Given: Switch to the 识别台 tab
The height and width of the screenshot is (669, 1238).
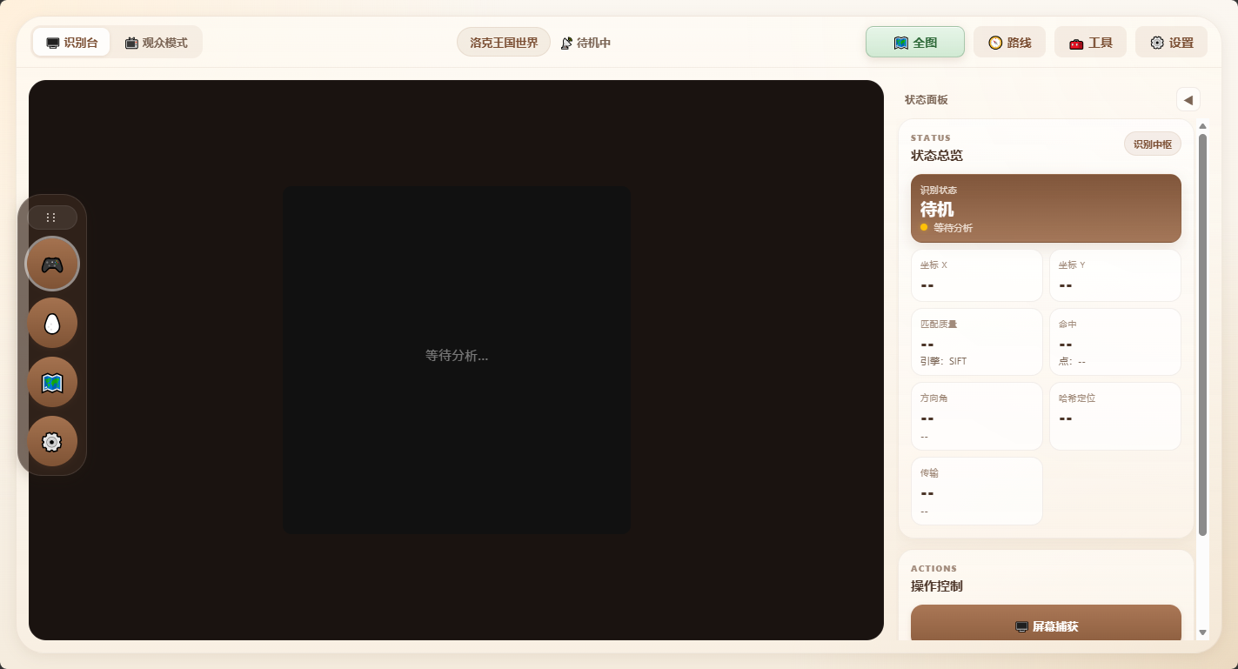Looking at the screenshot, I should click(x=71, y=42).
